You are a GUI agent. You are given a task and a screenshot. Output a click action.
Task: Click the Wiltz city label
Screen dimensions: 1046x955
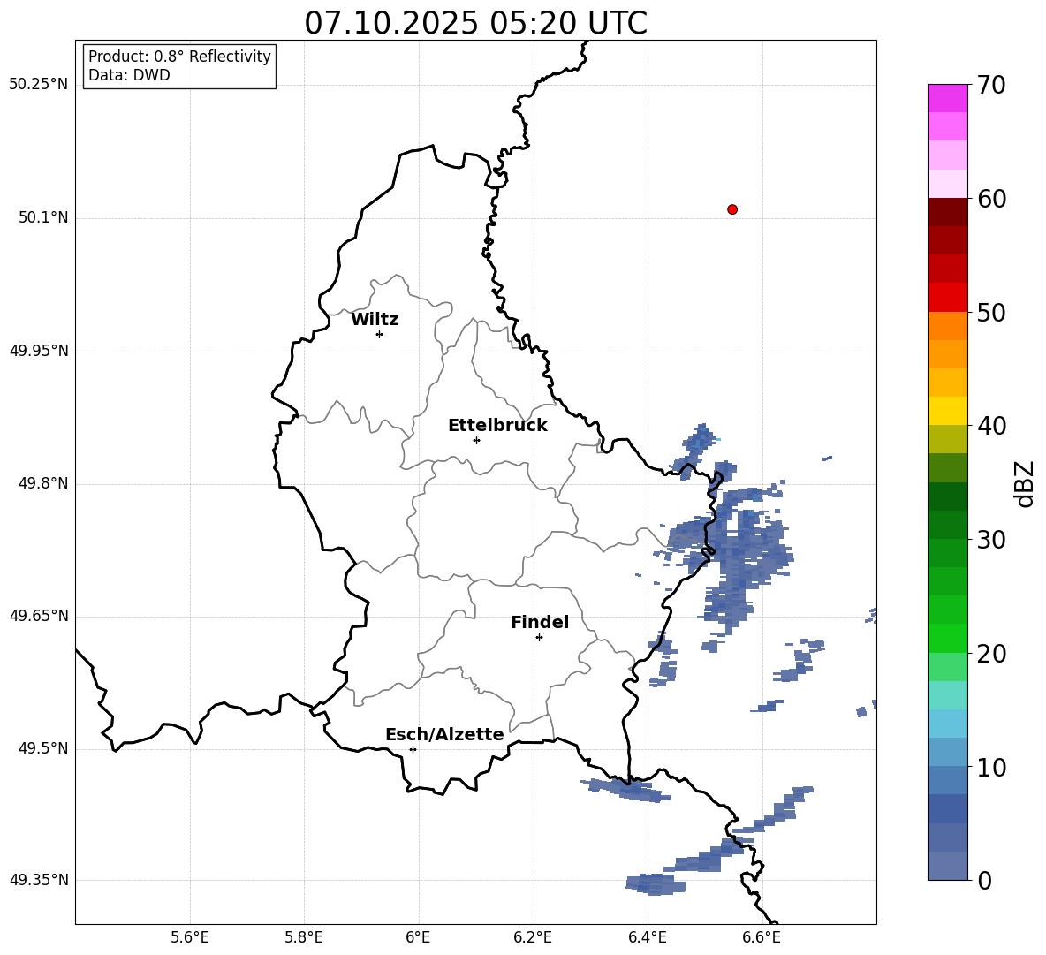coord(375,320)
